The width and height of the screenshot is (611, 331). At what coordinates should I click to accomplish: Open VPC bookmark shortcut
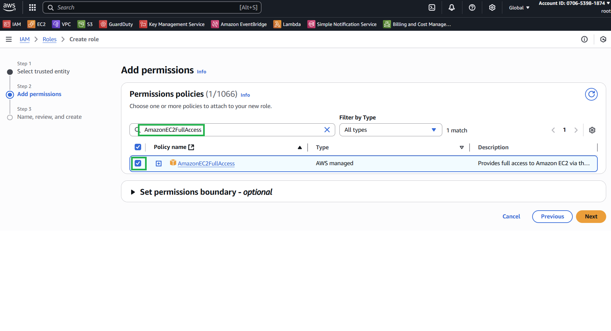click(x=62, y=24)
